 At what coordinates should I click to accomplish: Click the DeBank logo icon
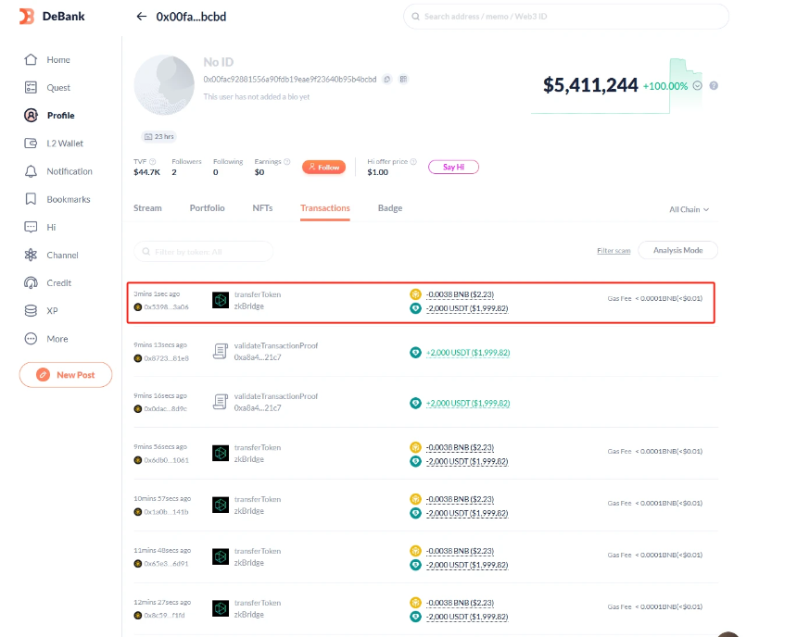pos(27,16)
